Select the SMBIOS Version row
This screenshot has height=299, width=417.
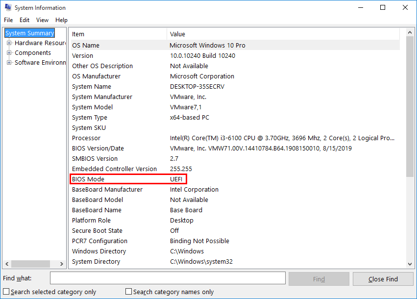coord(235,158)
